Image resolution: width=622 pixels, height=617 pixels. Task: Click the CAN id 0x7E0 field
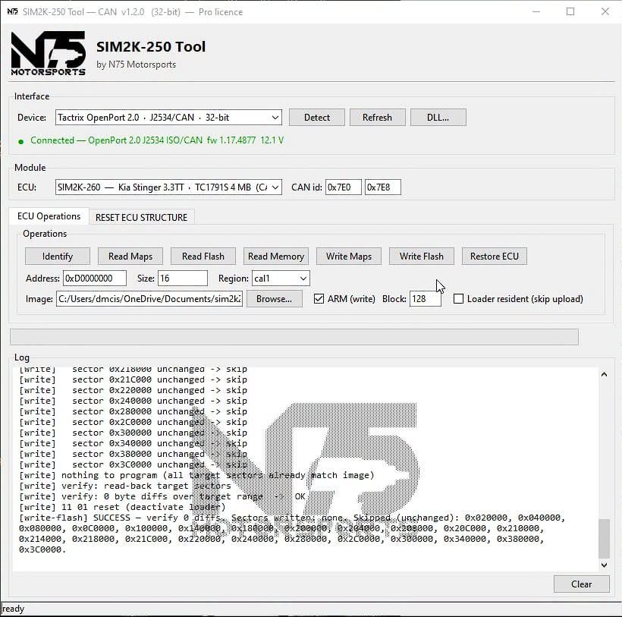[x=343, y=187]
